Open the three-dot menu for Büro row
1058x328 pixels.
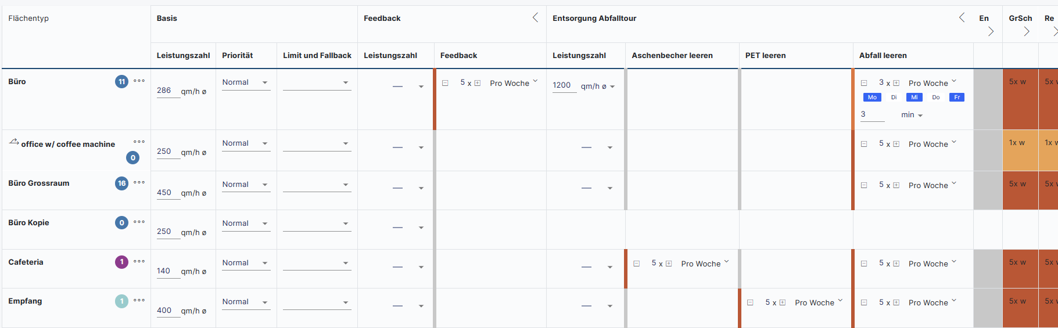(x=139, y=81)
